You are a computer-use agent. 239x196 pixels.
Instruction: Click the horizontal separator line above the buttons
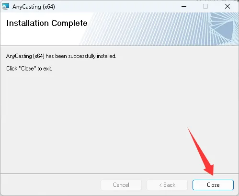119,173
